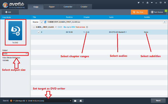Click the green Task Queue notification badge

(166, 11)
